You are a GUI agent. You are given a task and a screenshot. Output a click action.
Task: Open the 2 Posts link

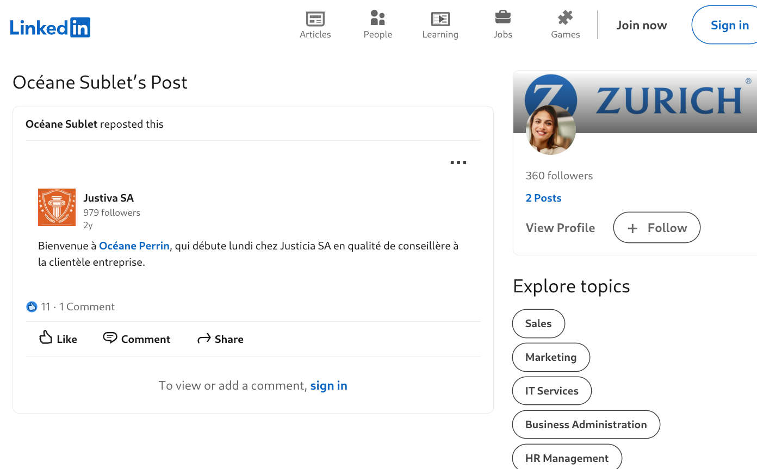click(543, 198)
